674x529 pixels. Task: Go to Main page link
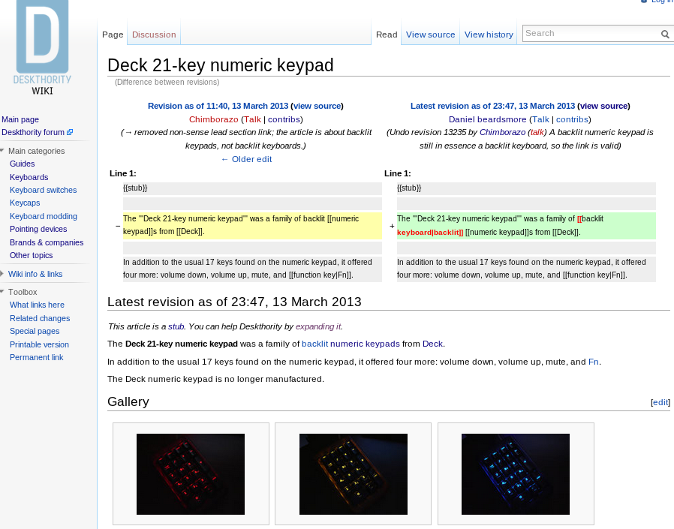click(x=20, y=119)
